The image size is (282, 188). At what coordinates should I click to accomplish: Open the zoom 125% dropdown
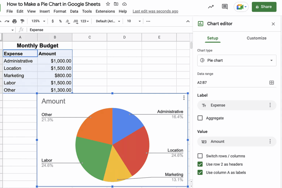(38, 21)
